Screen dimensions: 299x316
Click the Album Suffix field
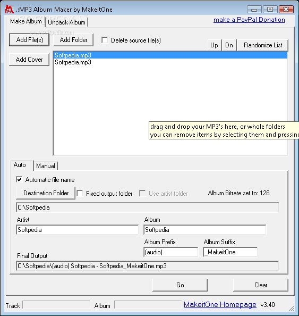pos(230,252)
